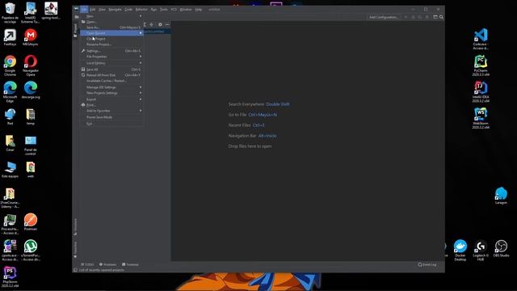Open Docker Desktop shortcut
Screen dimensions: 517x291
pyautogui.click(x=460, y=251)
